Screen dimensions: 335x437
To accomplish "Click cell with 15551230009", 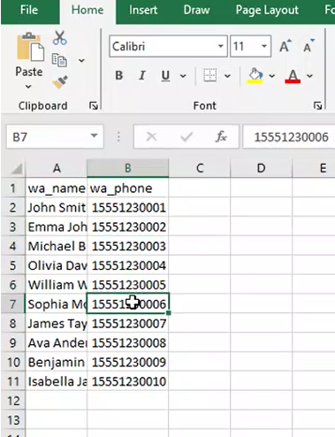I will (128, 362).
